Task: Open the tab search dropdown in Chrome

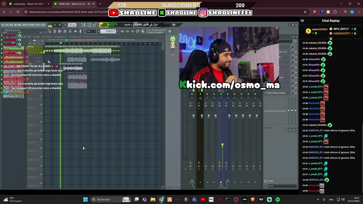Action: coord(4,4)
